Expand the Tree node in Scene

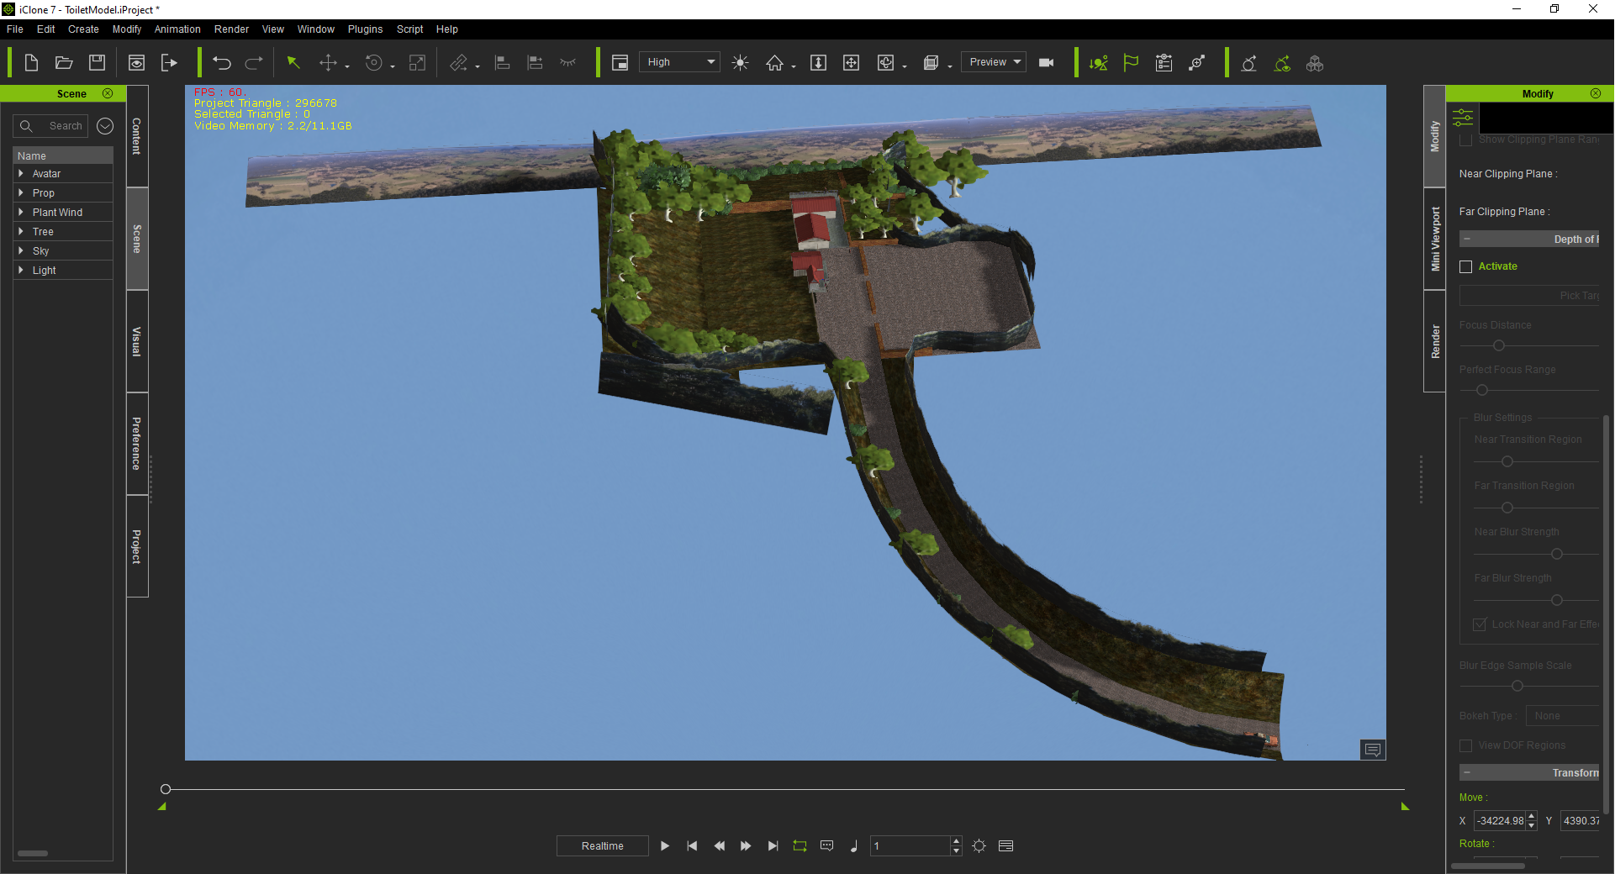(x=21, y=232)
